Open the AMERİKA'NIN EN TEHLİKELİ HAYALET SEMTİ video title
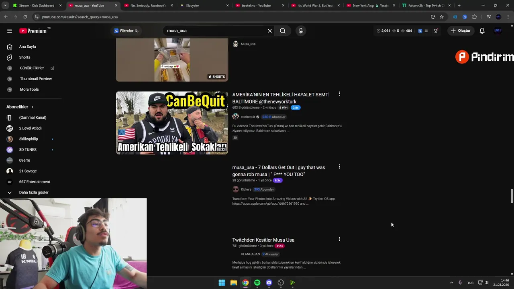 [x=281, y=98]
